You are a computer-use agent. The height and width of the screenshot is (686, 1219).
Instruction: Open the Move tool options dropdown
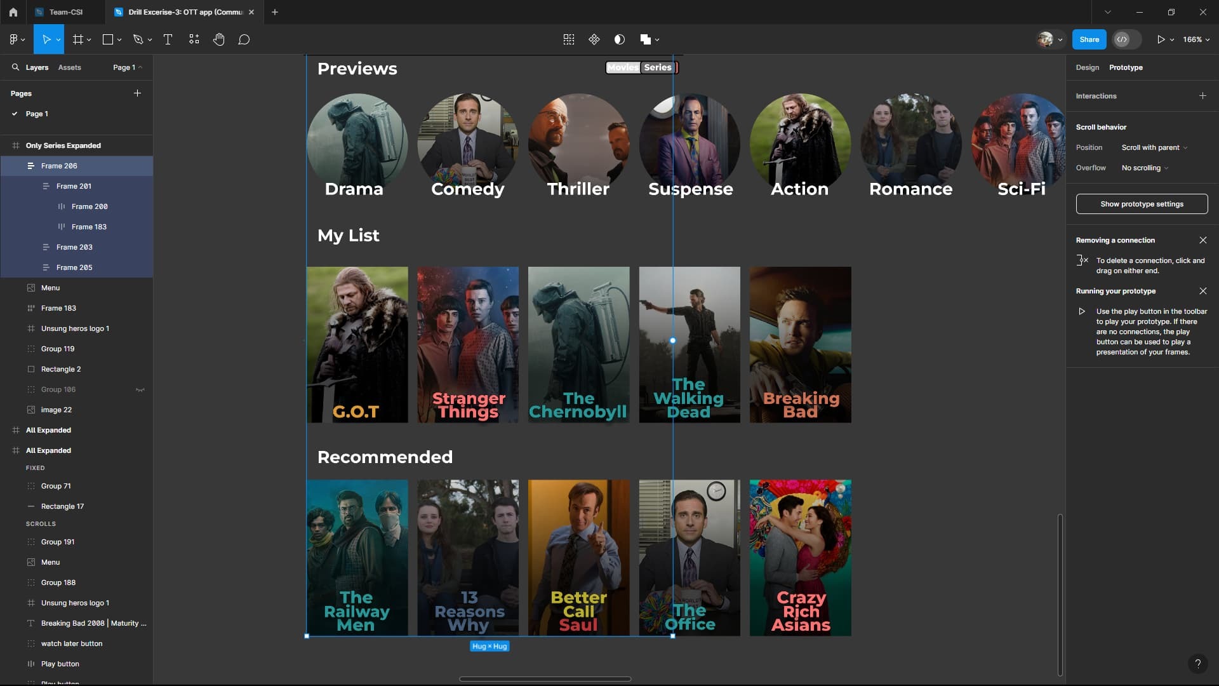(58, 40)
